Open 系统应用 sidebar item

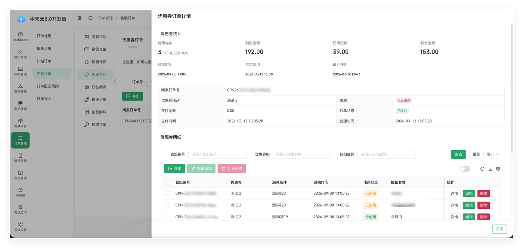20,210
